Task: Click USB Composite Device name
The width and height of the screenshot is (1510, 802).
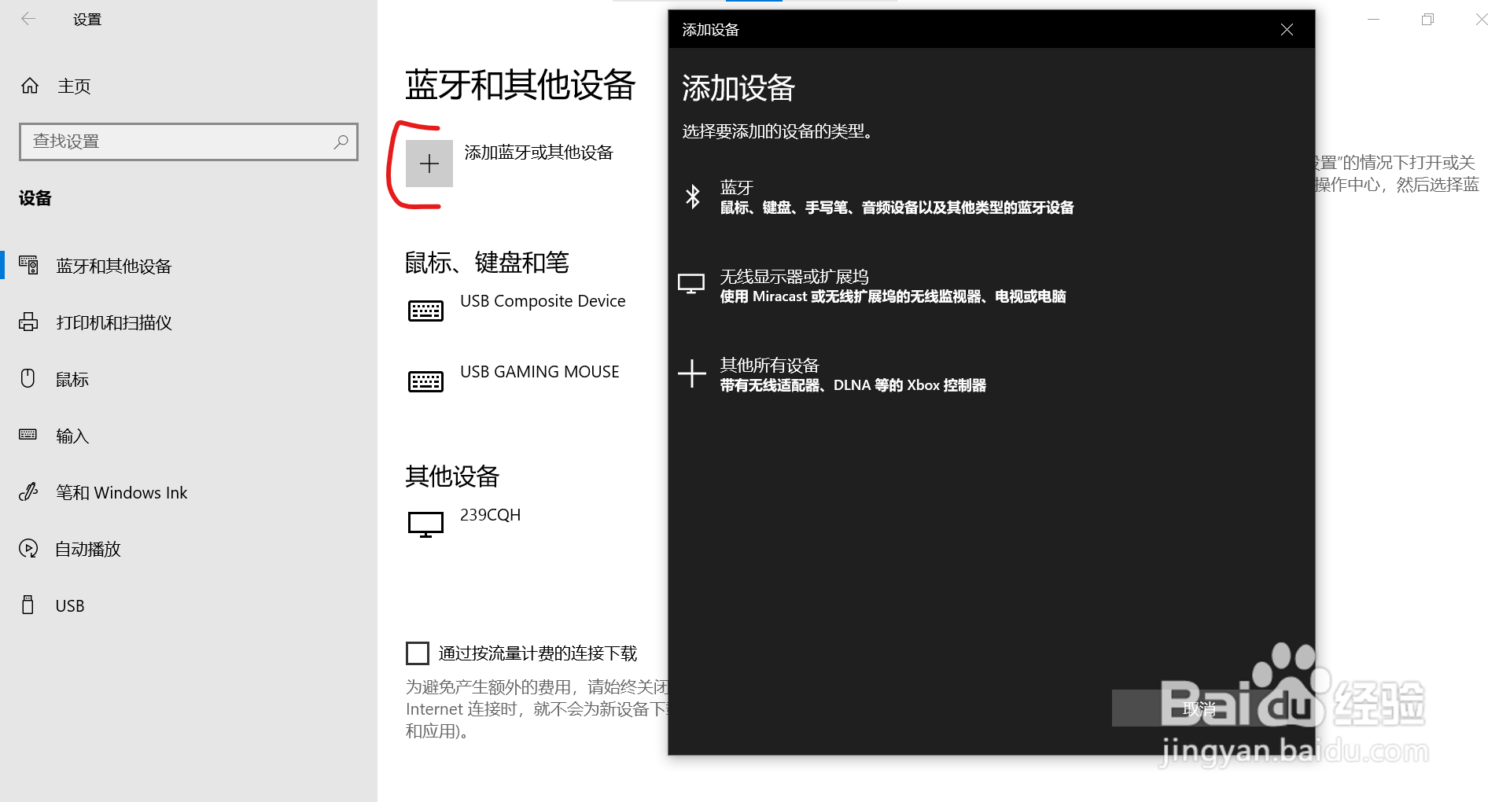Action: (543, 301)
